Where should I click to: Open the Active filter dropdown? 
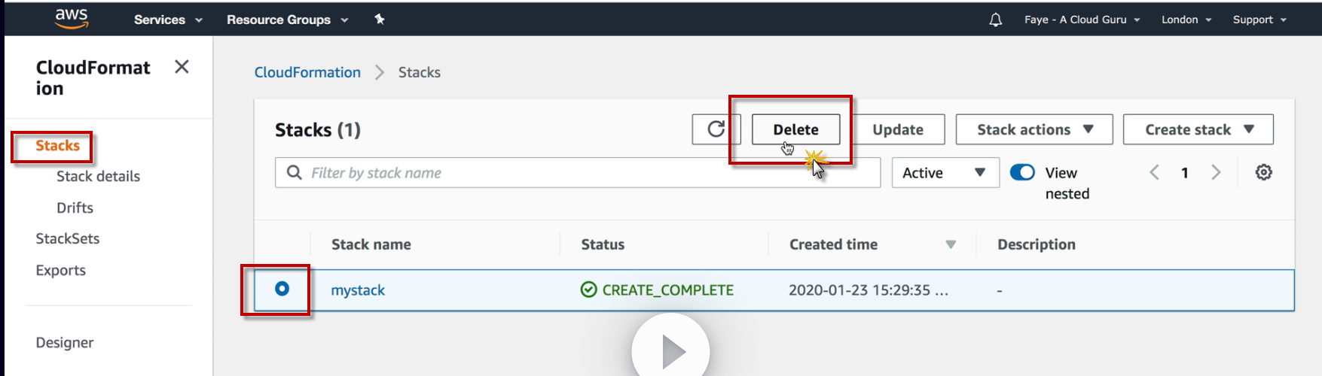click(945, 173)
